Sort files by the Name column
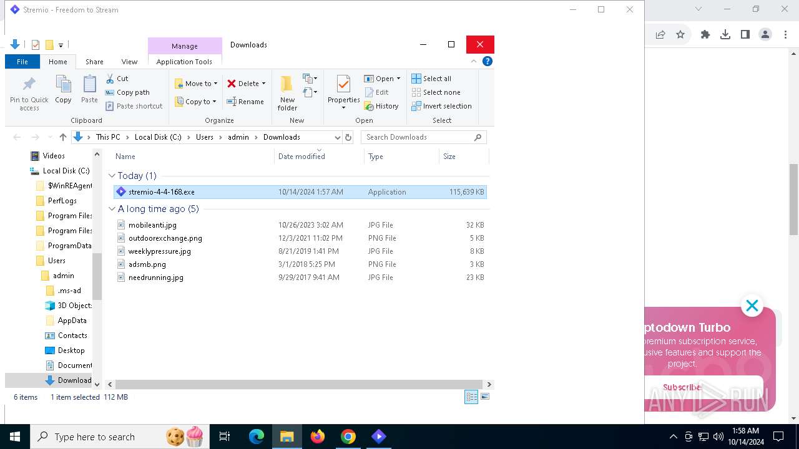799x449 pixels. (x=194, y=157)
